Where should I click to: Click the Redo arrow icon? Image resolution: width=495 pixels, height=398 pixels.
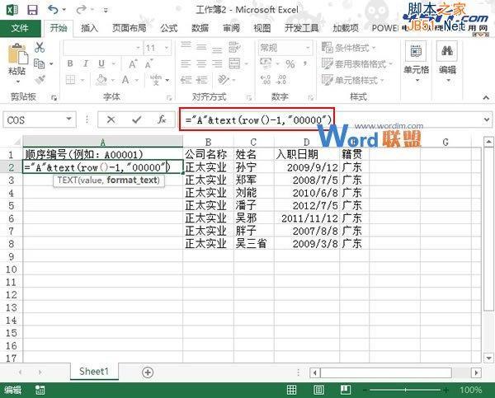point(81,9)
